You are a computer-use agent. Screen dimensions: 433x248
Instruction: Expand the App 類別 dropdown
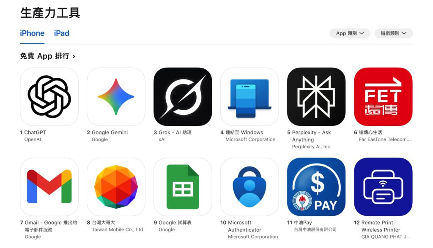[350, 33]
